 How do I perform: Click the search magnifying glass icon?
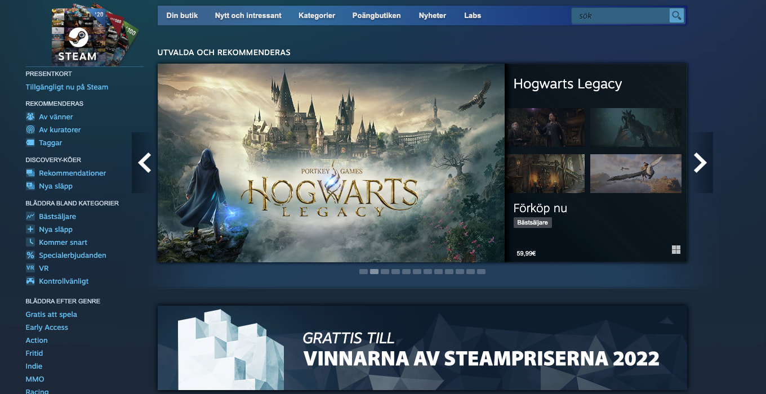(676, 16)
